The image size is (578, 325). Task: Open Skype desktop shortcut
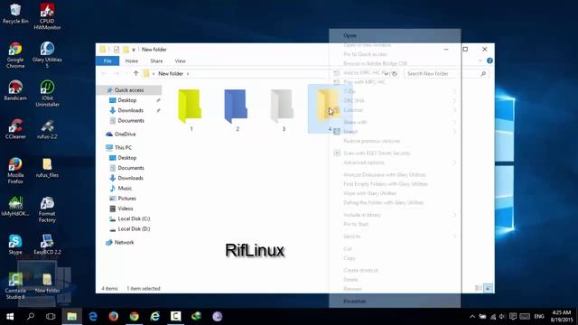pyautogui.click(x=15, y=244)
